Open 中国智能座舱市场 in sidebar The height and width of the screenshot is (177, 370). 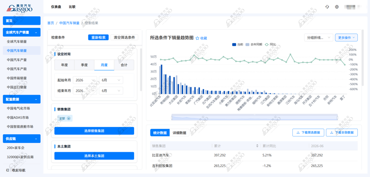pyautogui.click(x=20, y=127)
